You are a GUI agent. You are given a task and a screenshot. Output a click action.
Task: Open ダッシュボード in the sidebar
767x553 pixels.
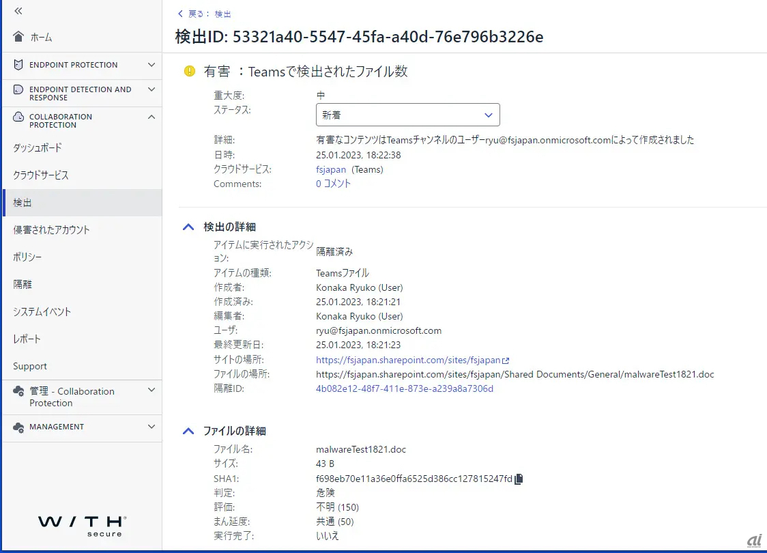[38, 148]
